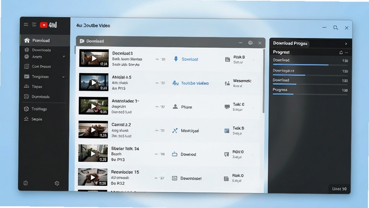The height and width of the screenshot is (208, 369).
Task: Expand the Download Progess panel chevron
Action: pyautogui.click(x=346, y=44)
